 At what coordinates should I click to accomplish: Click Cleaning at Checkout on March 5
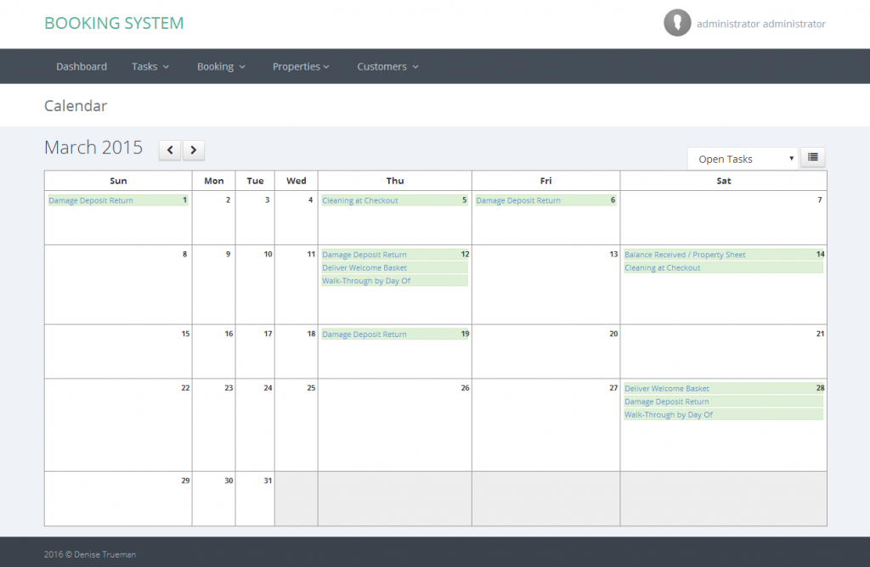pyautogui.click(x=364, y=200)
